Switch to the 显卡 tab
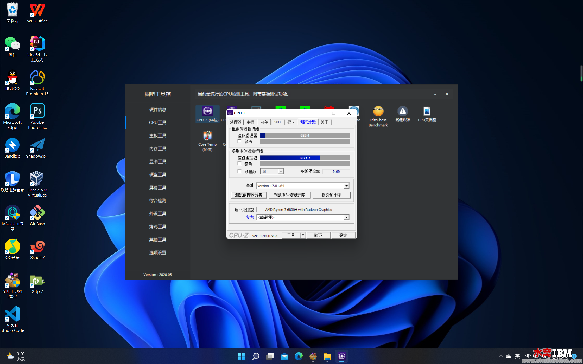 tap(291, 122)
